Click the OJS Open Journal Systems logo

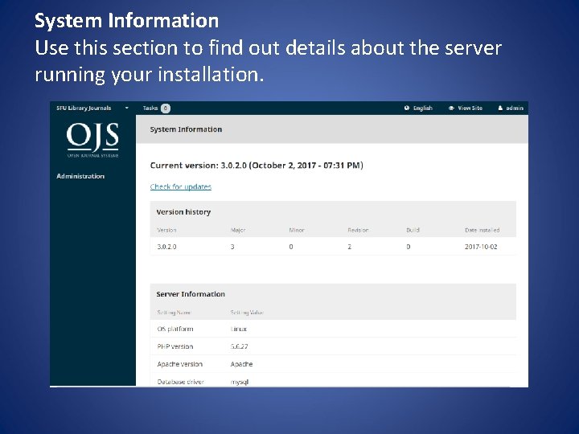92,140
